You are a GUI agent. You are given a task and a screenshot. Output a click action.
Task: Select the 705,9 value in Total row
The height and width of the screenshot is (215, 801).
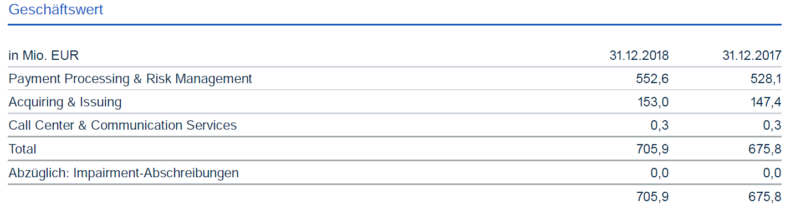(652, 149)
